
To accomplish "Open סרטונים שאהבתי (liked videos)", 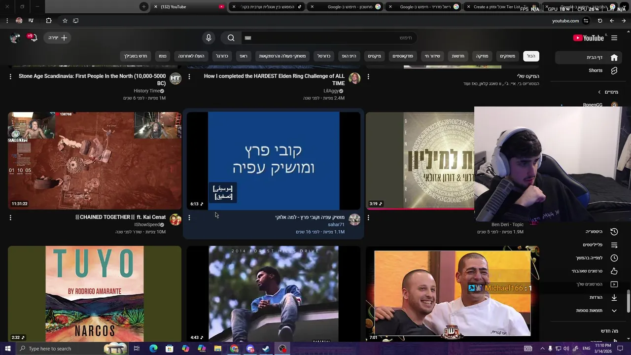I will coord(589,271).
